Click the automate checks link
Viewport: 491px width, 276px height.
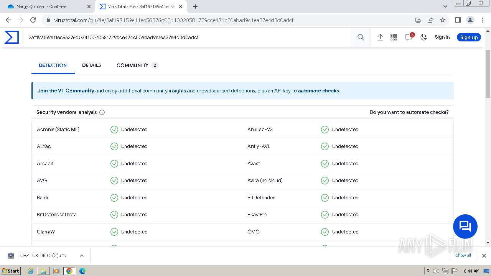319,91
